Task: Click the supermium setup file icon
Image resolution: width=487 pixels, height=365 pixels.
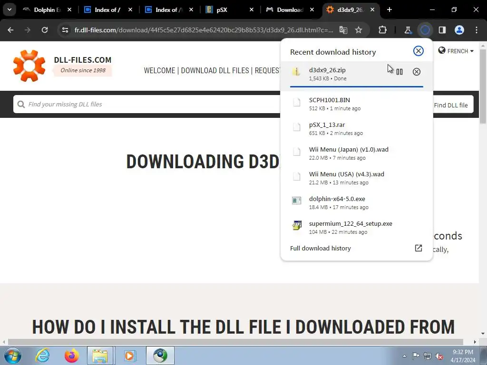Action: pos(297,225)
